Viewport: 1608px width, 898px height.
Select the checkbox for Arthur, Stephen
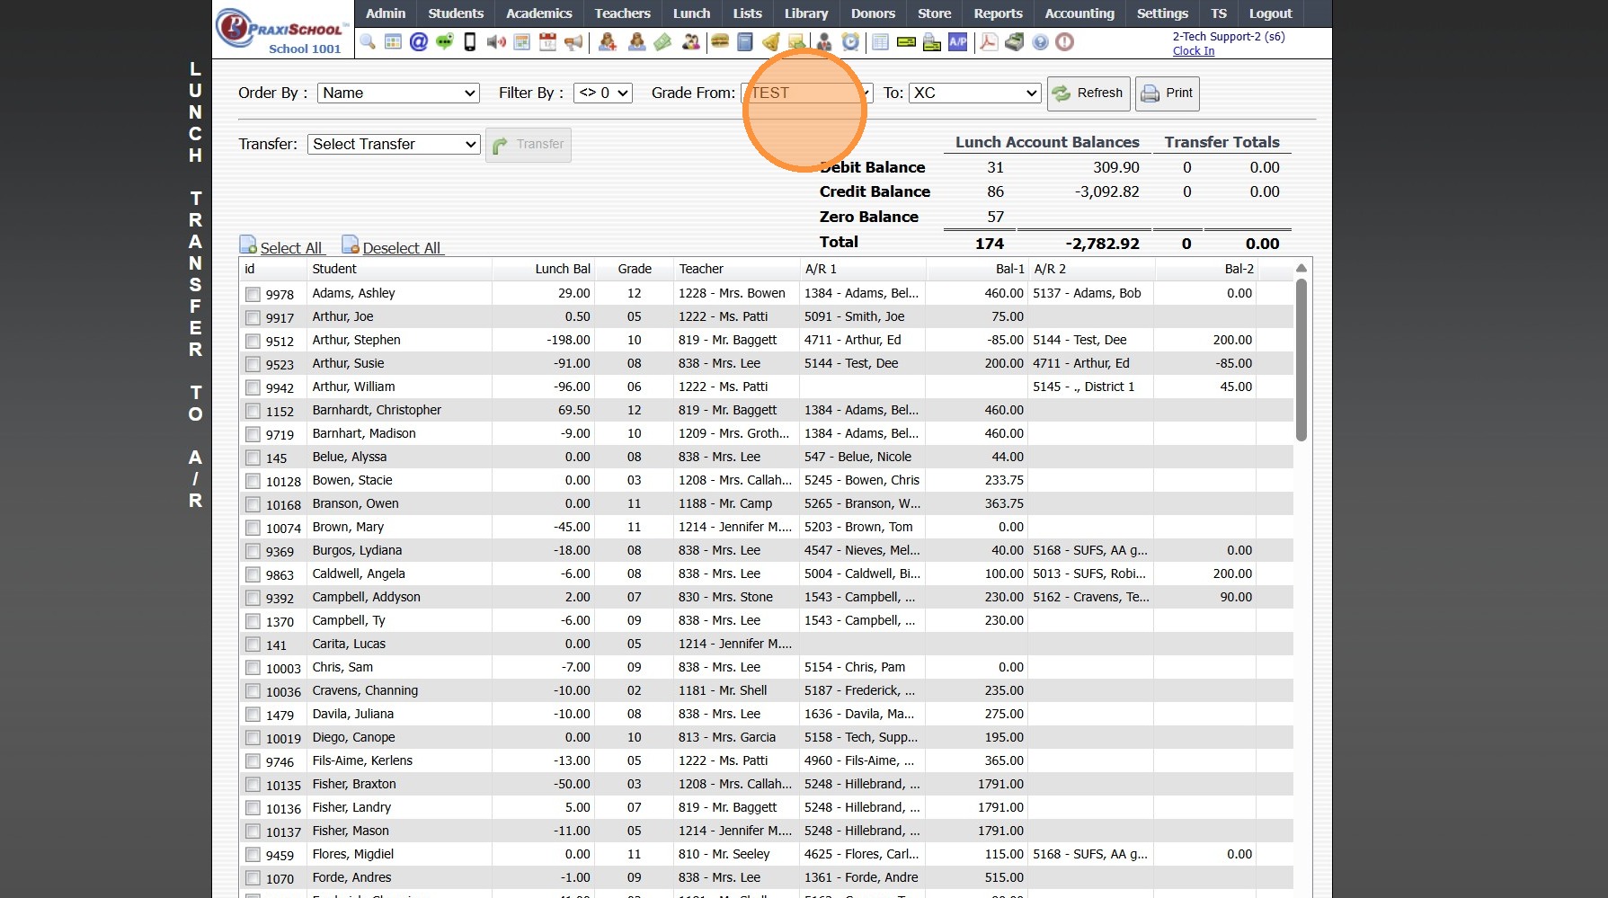(x=253, y=342)
